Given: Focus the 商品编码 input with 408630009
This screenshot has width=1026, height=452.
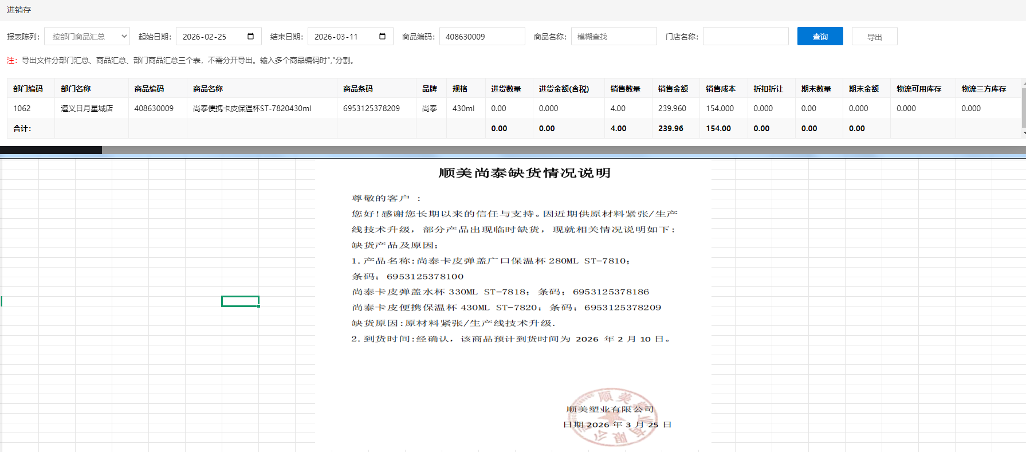Looking at the screenshot, I should point(482,37).
